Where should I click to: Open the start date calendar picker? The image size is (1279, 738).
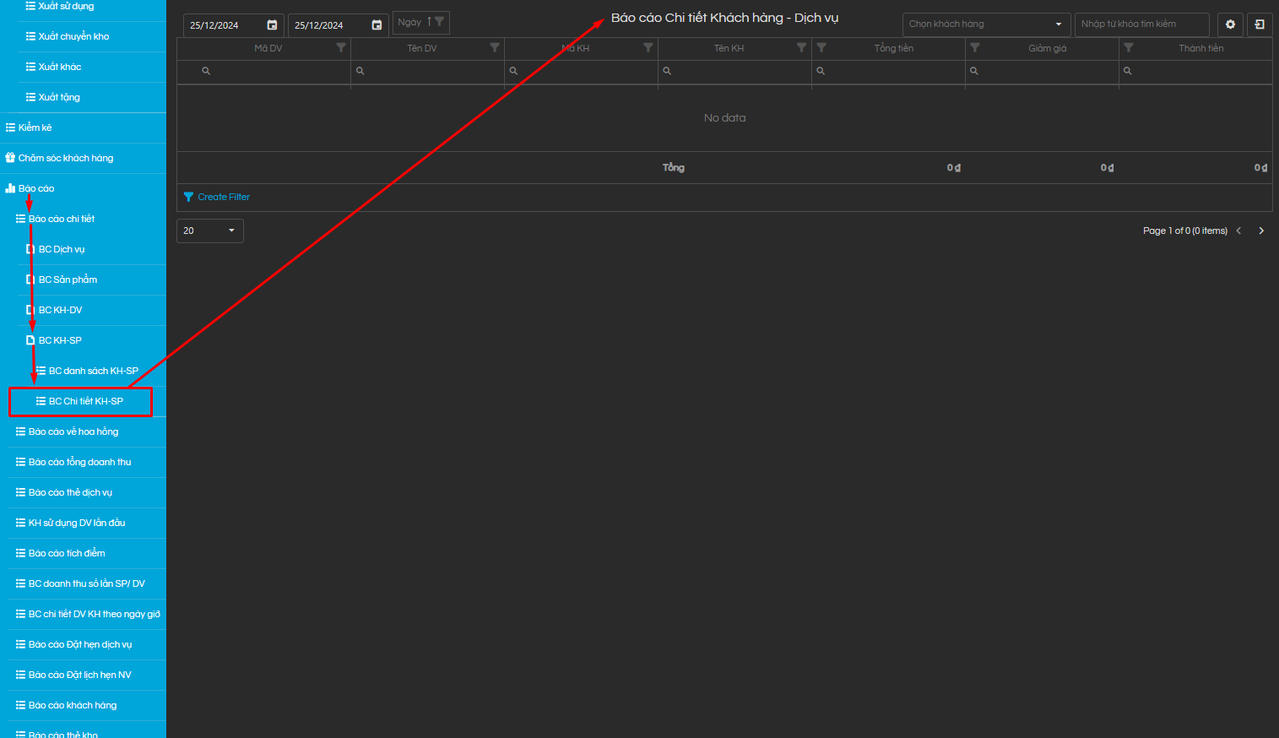click(x=272, y=25)
